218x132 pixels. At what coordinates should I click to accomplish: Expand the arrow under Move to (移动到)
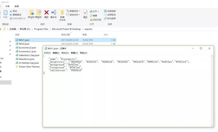(x=31, y=19)
